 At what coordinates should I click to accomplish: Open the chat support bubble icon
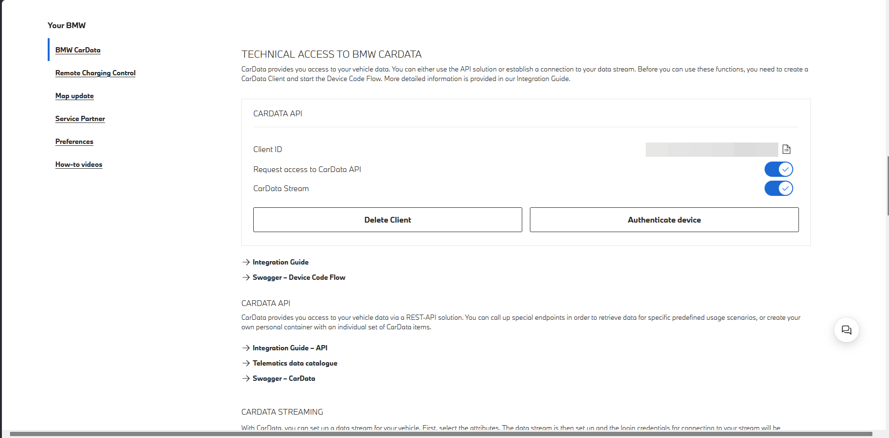[x=847, y=330]
